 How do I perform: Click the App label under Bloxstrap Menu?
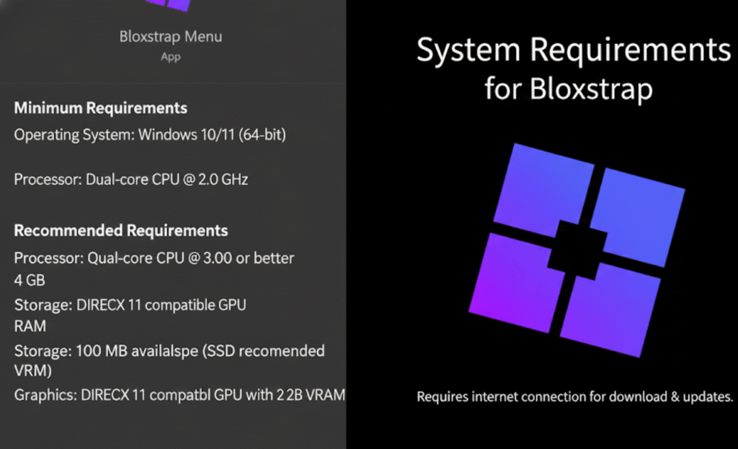(x=170, y=57)
